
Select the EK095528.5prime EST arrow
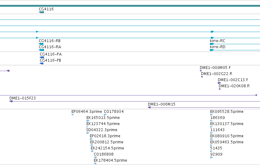[x=211, y=115]
